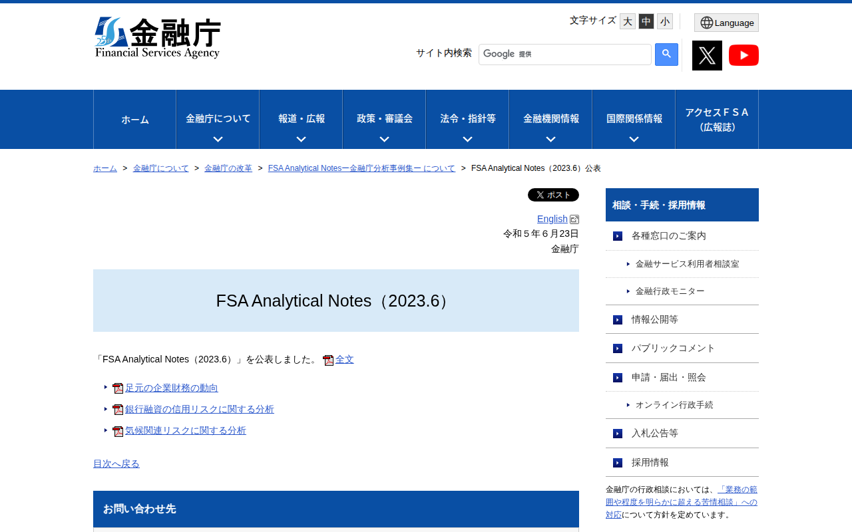Click the arrow icon beside パブリックコメント
852x532 pixels.
point(618,348)
